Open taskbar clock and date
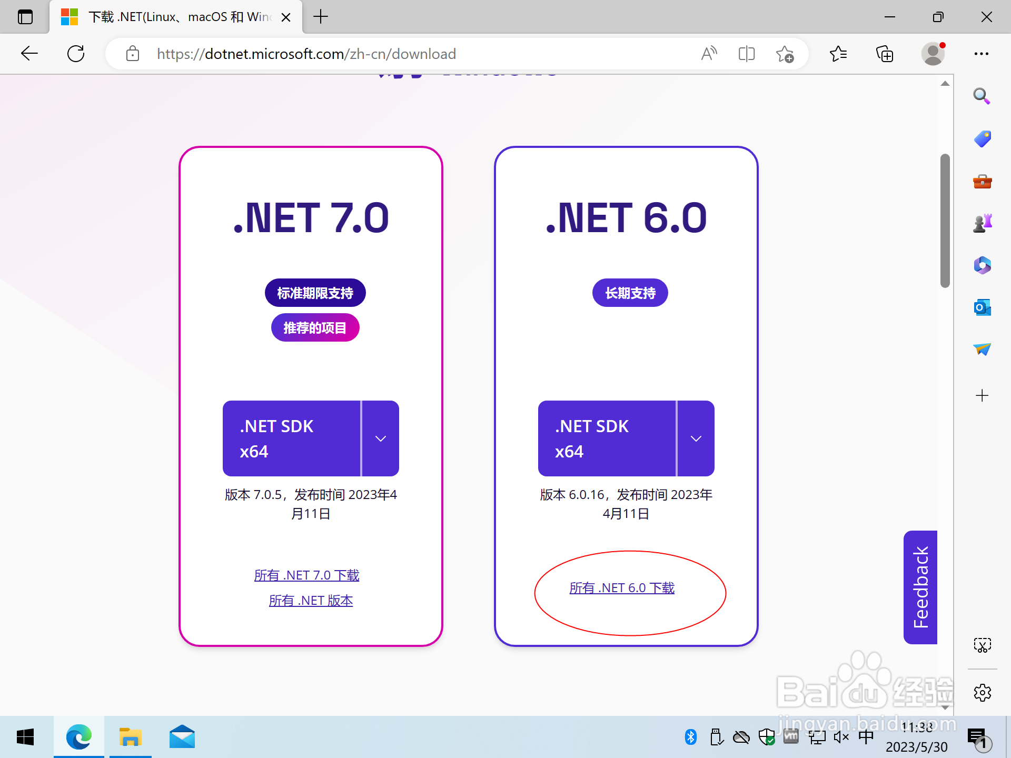This screenshot has width=1011, height=758. (x=917, y=737)
